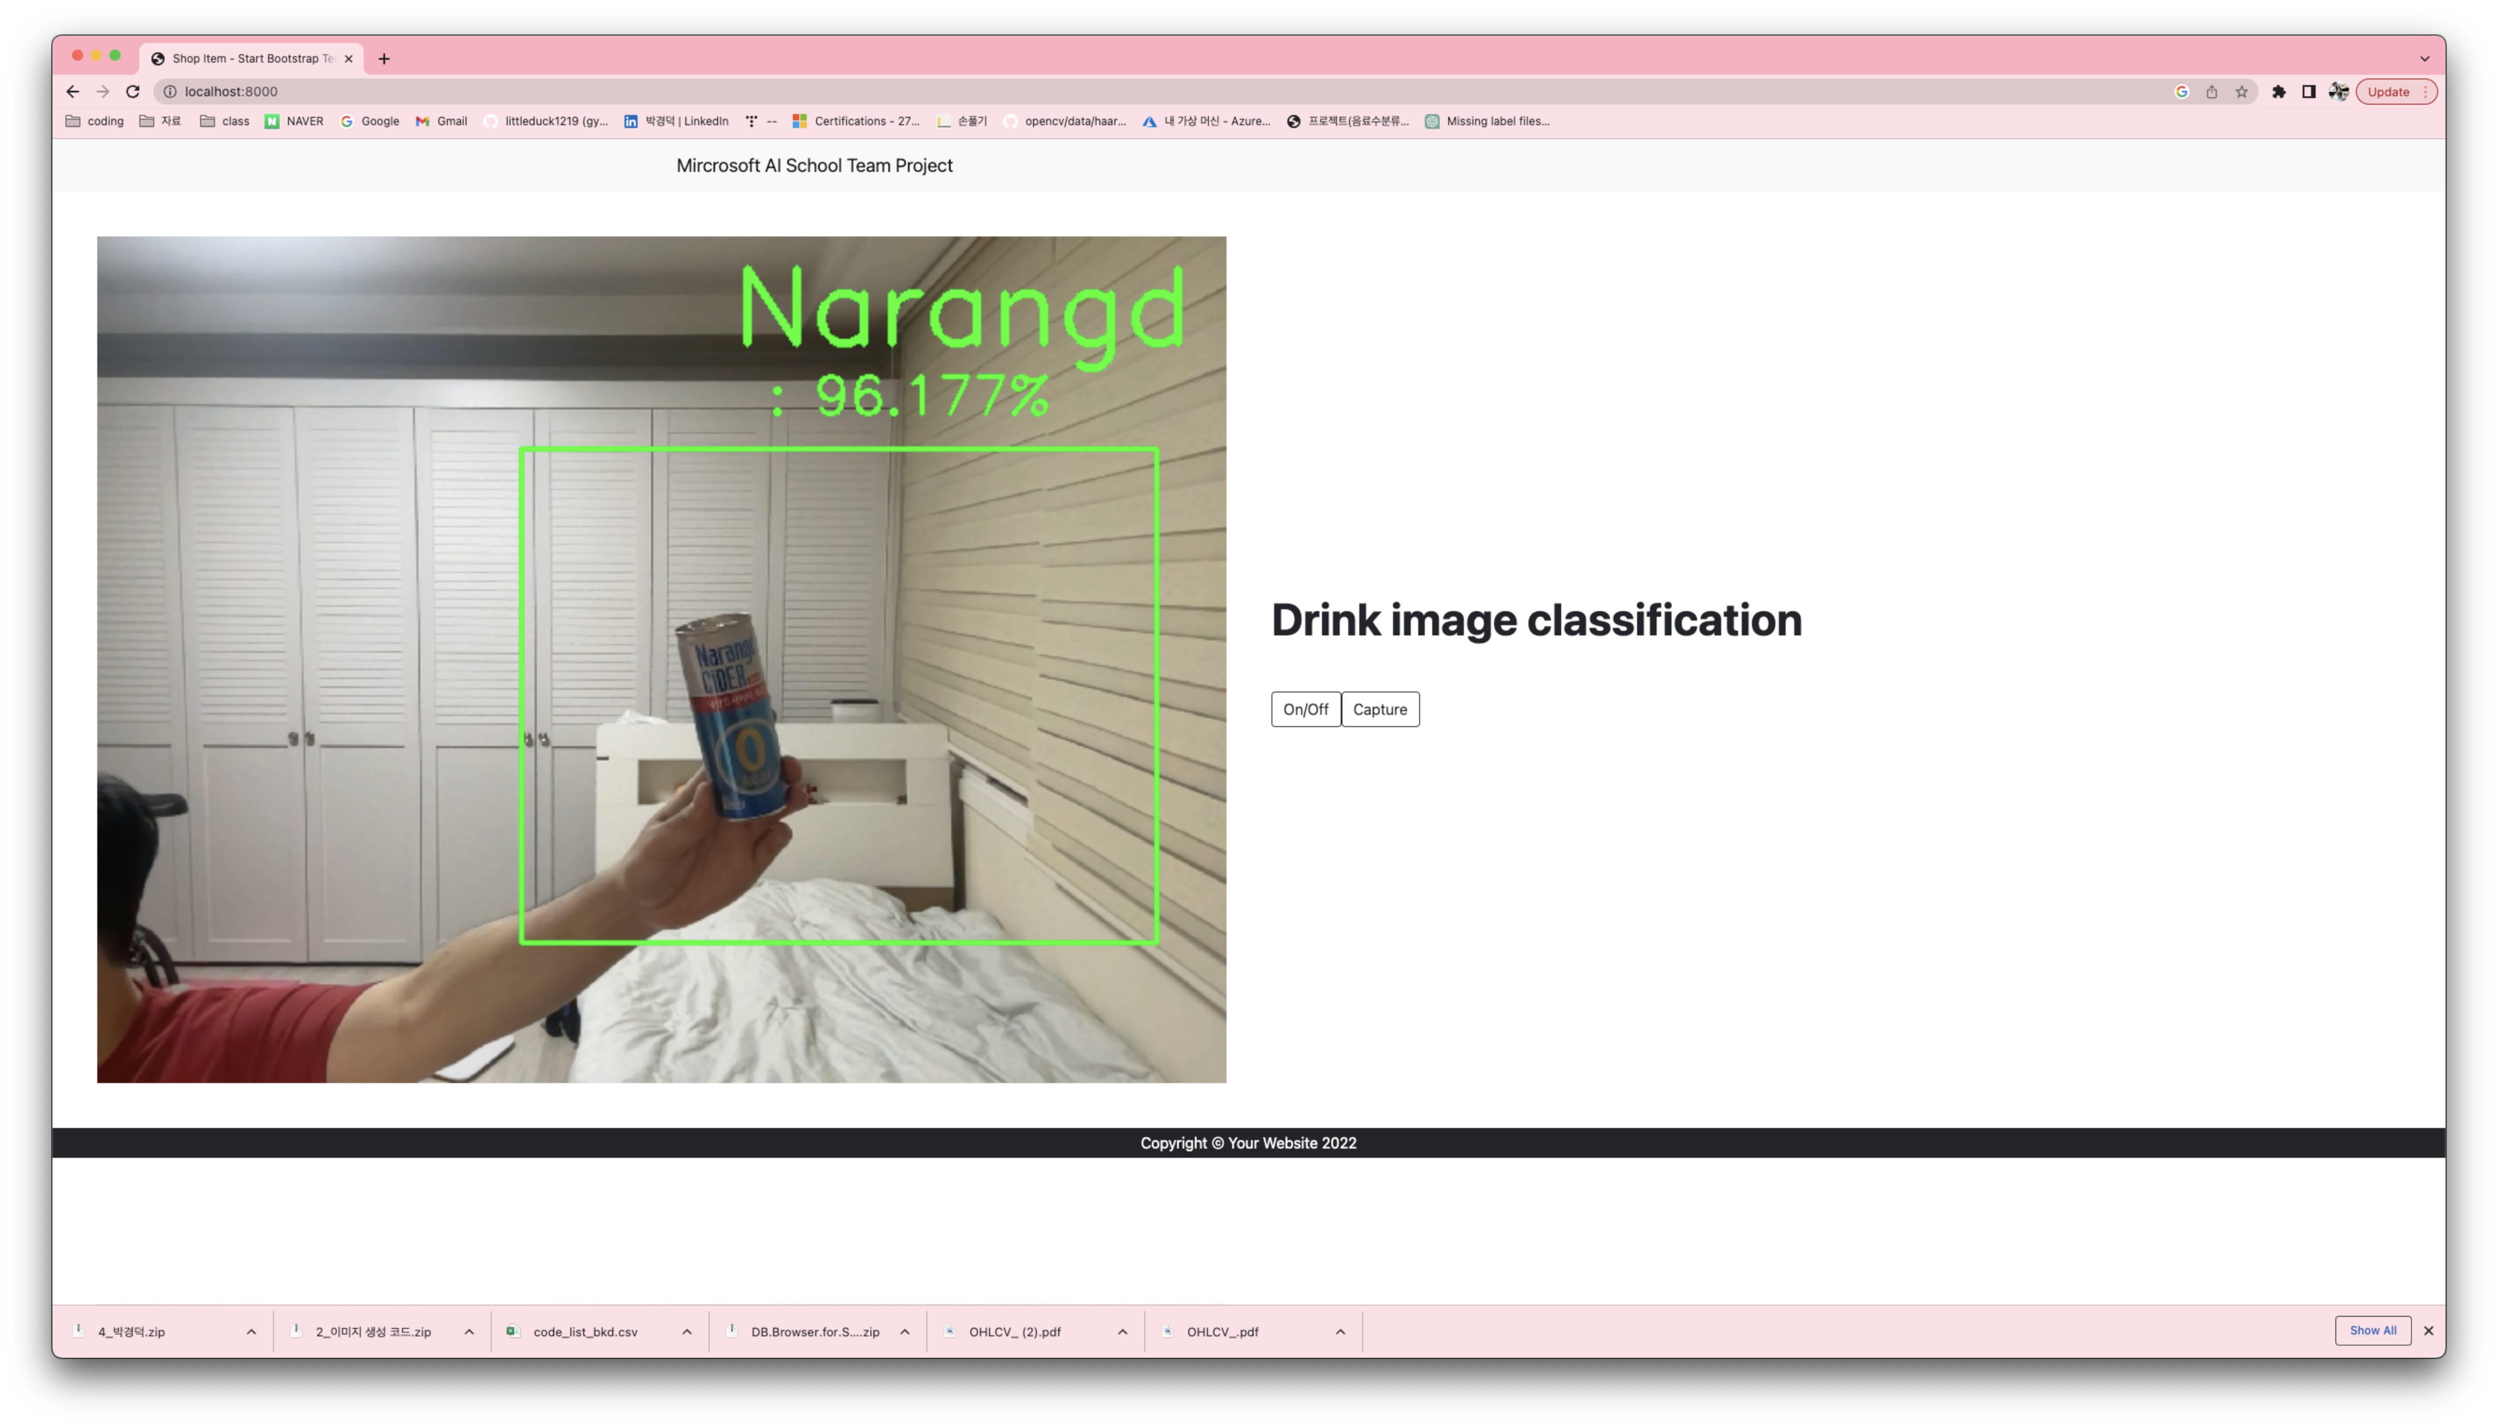Viewport: 2498px width, 1427px height.
Task: Go back to the previous page
Action: [72, 91]
